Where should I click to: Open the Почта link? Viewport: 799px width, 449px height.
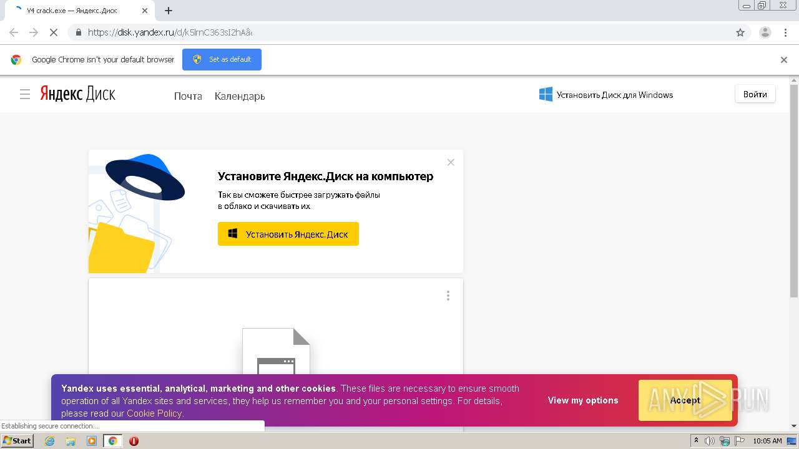pos(188,96)
